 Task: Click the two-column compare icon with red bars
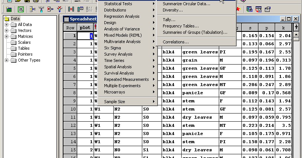click(71, 9)
